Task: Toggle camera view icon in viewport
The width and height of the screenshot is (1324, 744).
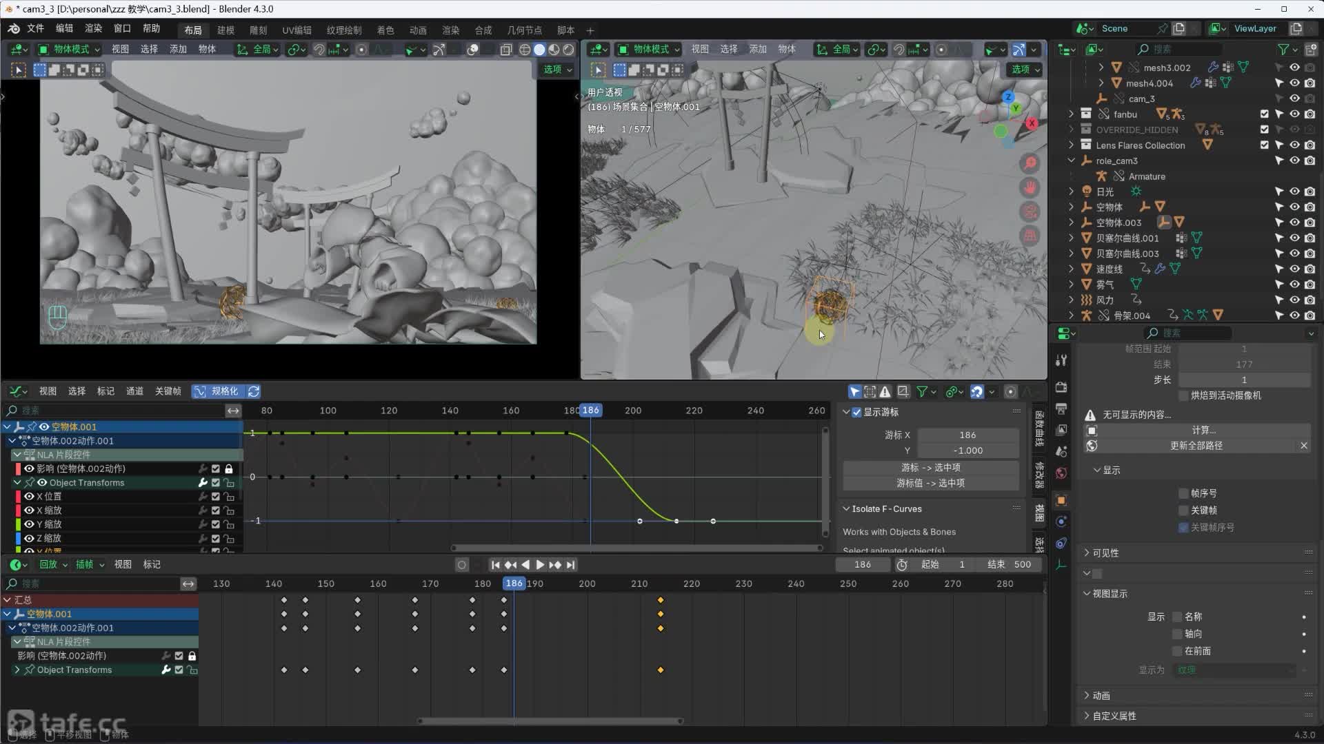Action: coord(1030,211)
